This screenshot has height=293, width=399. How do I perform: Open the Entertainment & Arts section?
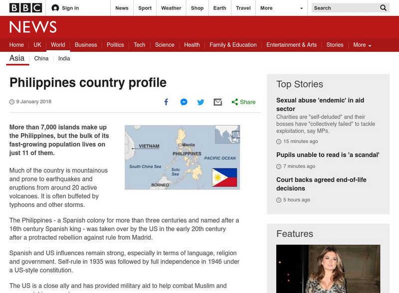(291, 45)
